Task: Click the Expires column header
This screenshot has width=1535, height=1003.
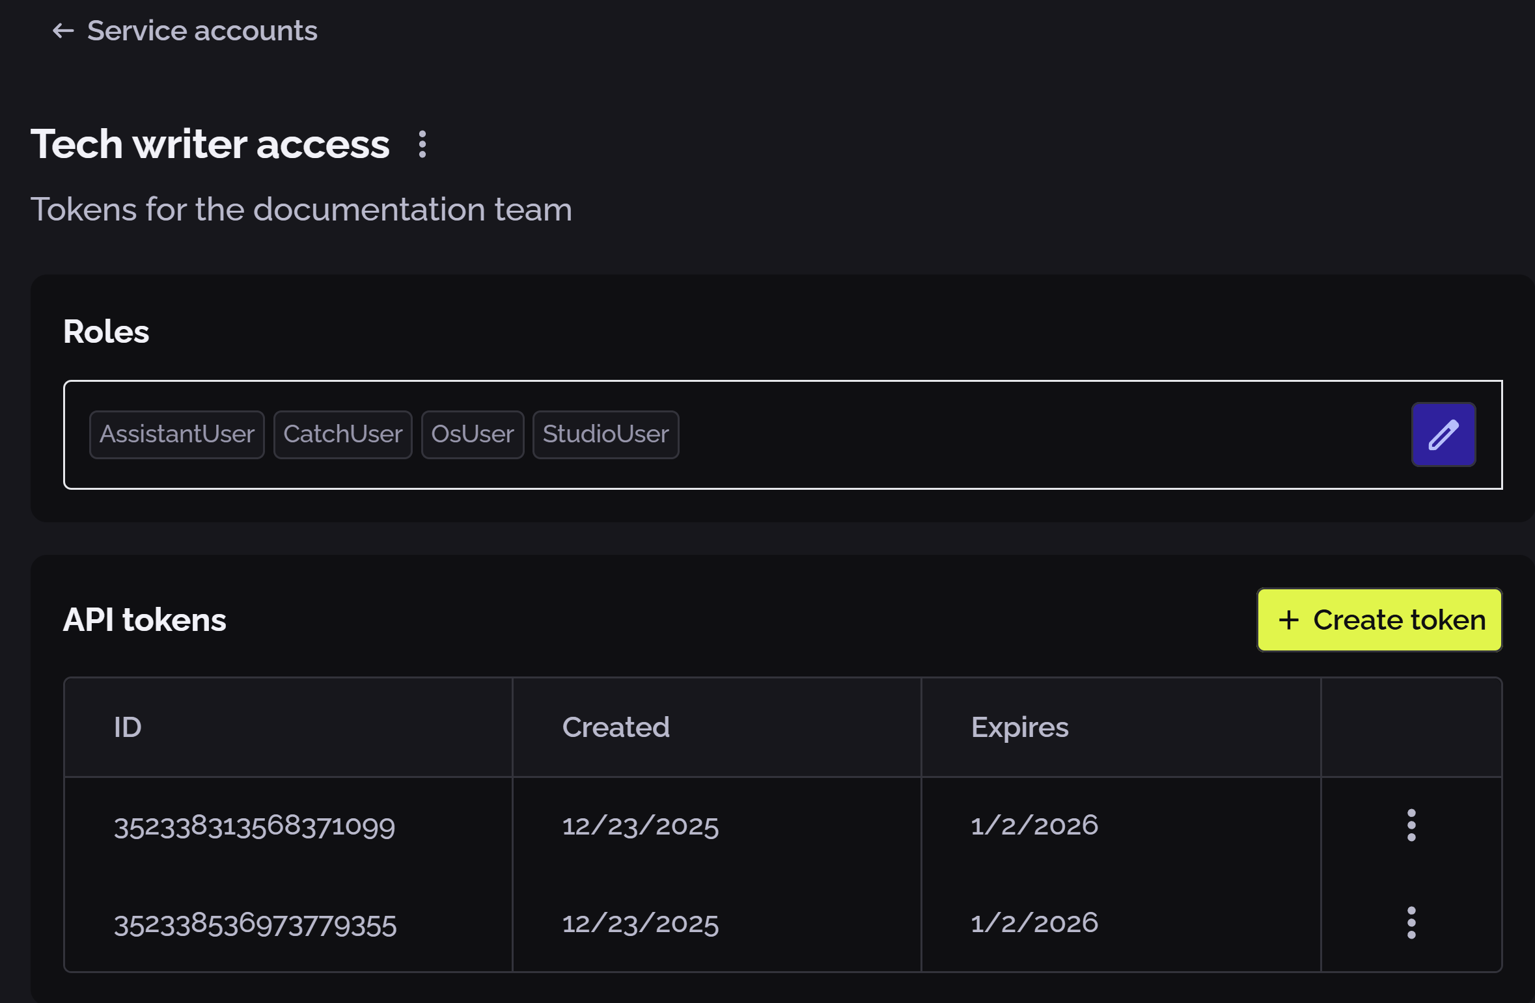Action: pos(1019,727)
